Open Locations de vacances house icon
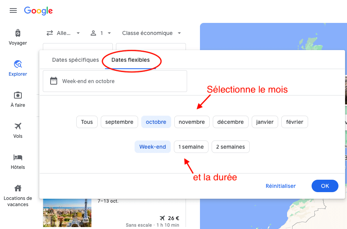 (x=18, y=189)
